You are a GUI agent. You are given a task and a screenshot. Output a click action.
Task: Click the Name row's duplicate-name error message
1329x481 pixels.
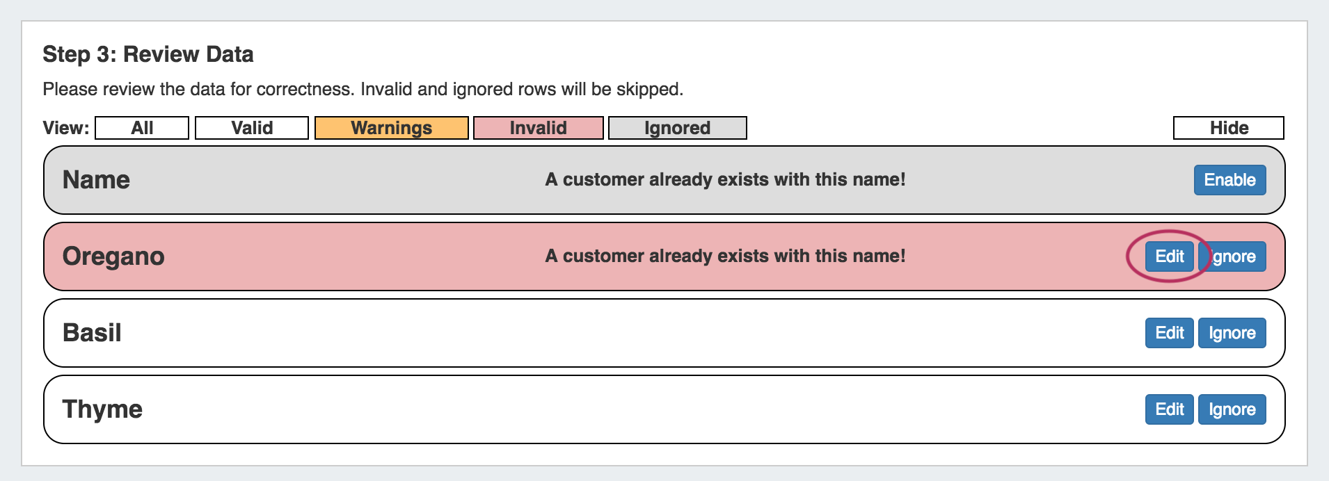click(725, 180)
